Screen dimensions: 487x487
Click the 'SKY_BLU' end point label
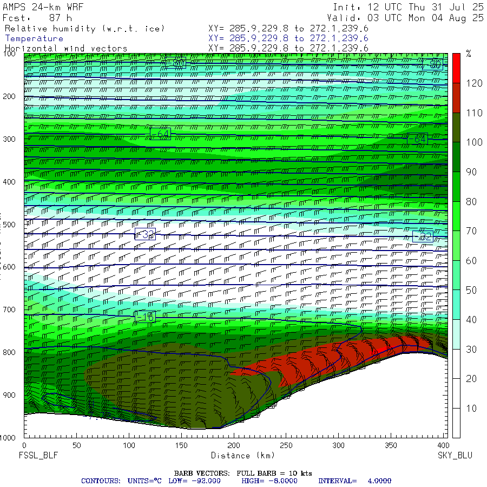pos(455,456)
